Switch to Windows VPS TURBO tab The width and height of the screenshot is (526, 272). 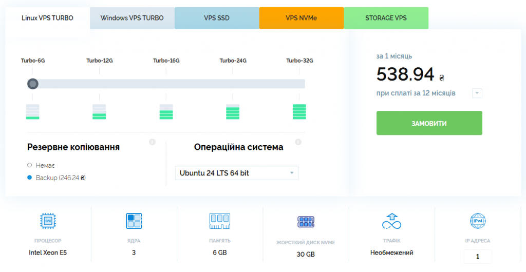pyautogui.click(x=132, y=18)
